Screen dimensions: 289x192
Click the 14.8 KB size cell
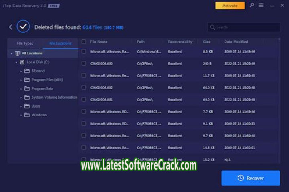tap(209, 148)
